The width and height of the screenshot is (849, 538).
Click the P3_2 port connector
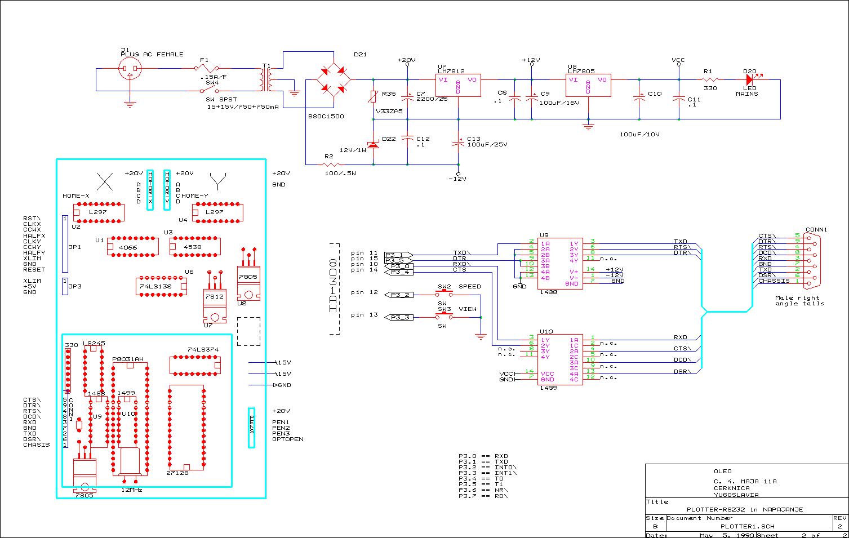point(398,295)
